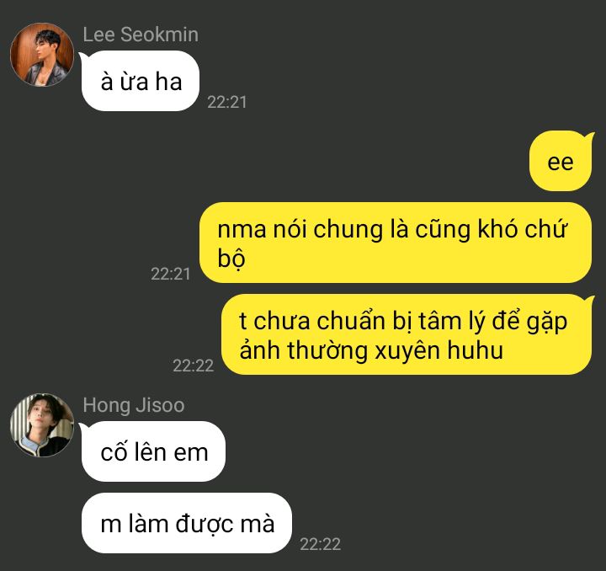Viewport: 606px width, 571px height.
Task: Click the 22:22 timestamp after "m làm được mà"
Action: click(321, 544)
